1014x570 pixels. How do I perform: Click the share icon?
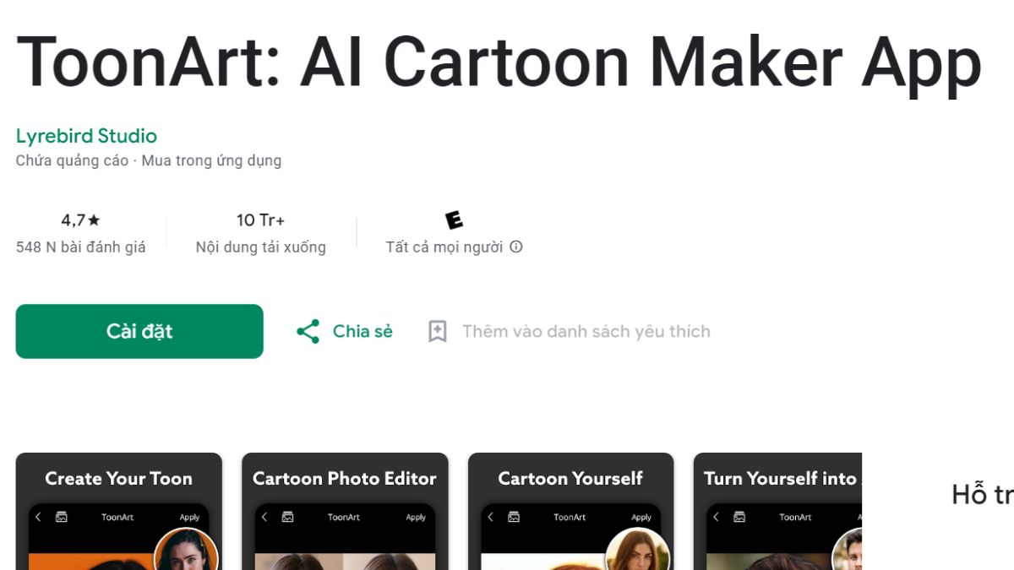[308, 331]
